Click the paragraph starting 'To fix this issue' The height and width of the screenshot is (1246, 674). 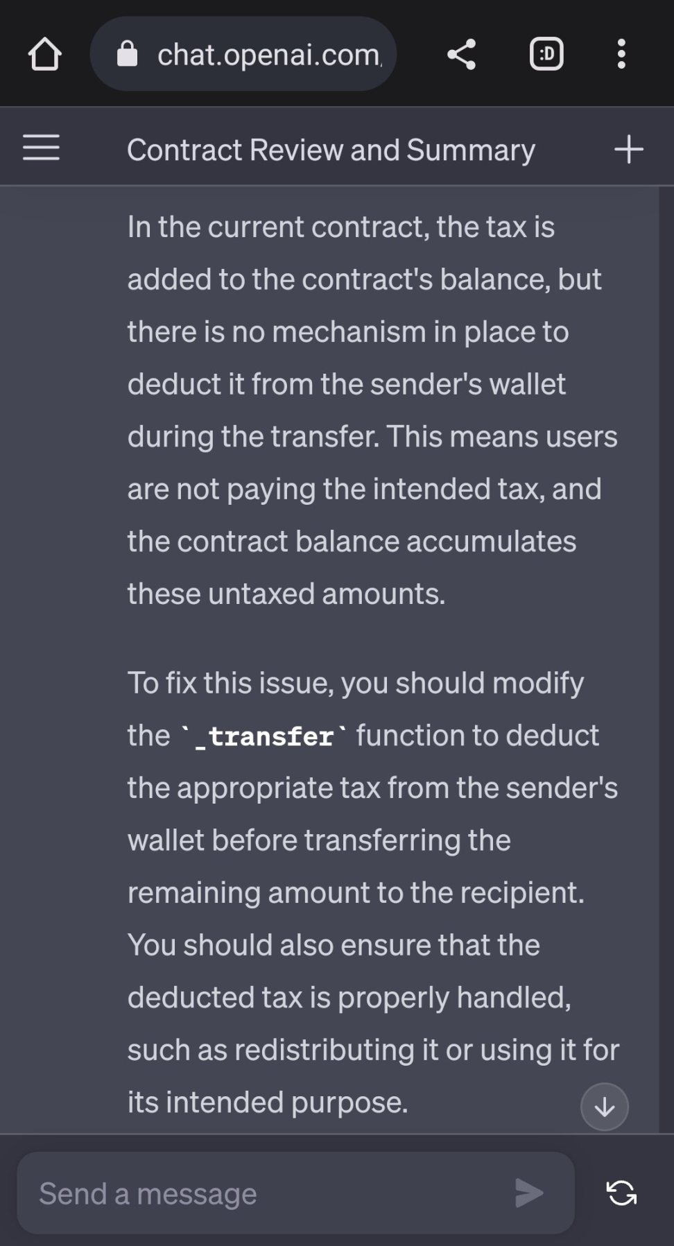pyautogui.click(x=373, y=892)
